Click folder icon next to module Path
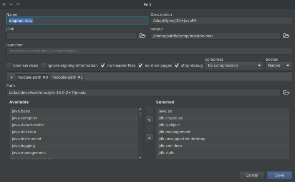Image resolution: width=295 pixels, height=182 pixels. [x=286, y=92]
